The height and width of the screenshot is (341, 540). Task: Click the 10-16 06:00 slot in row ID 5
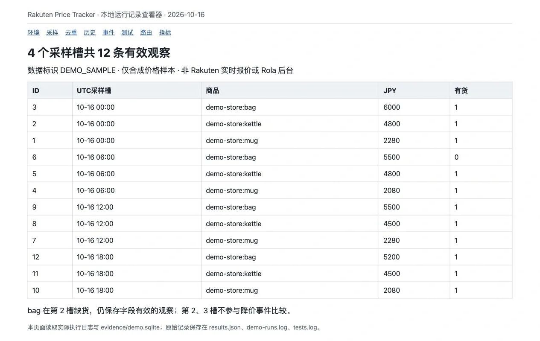(96, 174)
